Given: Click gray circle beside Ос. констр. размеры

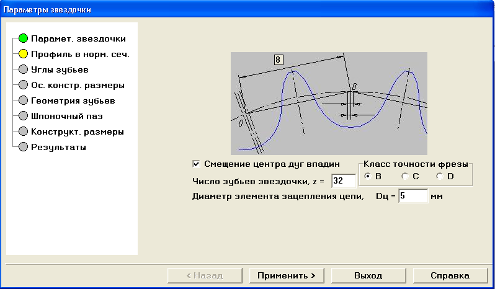Looking at the screenshot, I should [23, 85].
